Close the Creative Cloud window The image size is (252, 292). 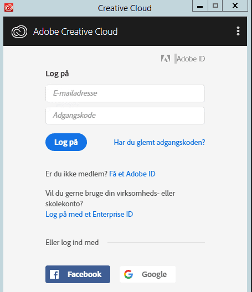click(235, 6)
